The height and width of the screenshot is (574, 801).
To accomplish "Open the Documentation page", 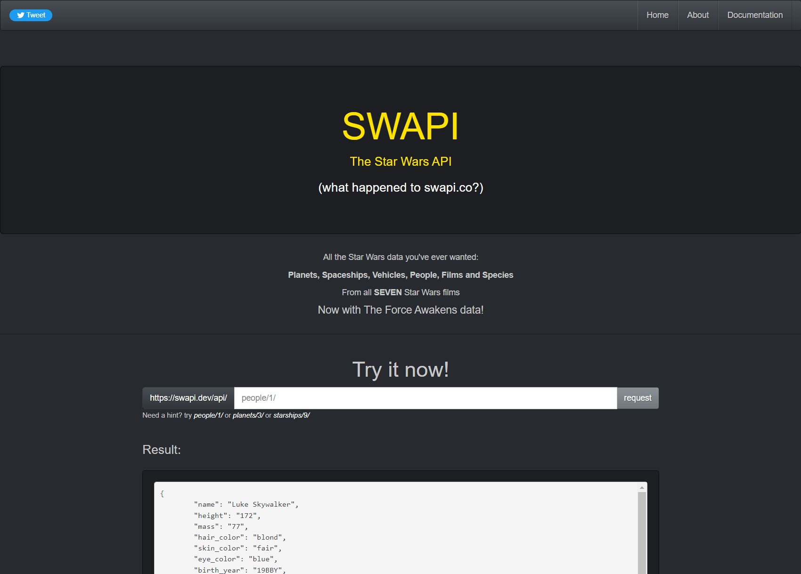I will pos(755,15).
